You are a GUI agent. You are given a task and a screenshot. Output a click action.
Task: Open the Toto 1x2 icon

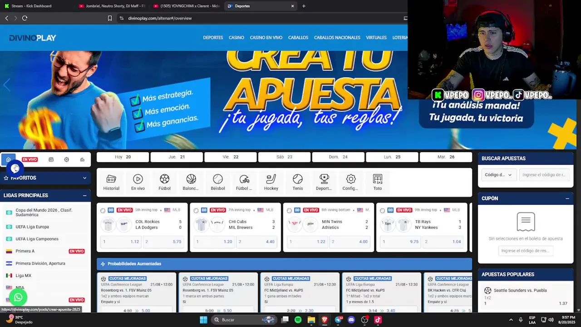378,179
